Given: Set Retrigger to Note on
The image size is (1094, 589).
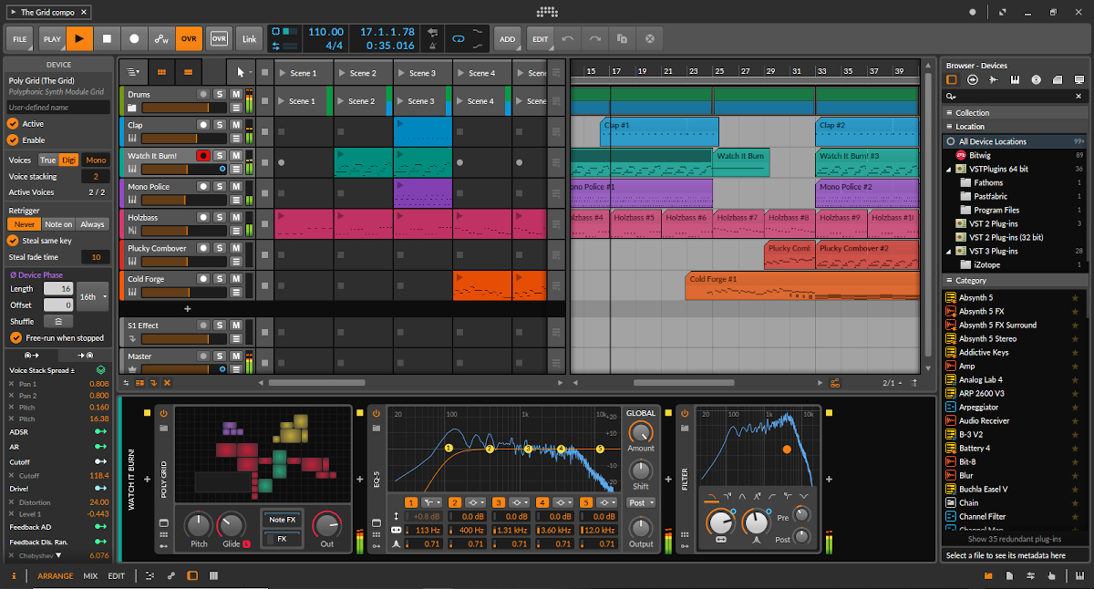Looking at the screenshot, I should coord(59,224).
